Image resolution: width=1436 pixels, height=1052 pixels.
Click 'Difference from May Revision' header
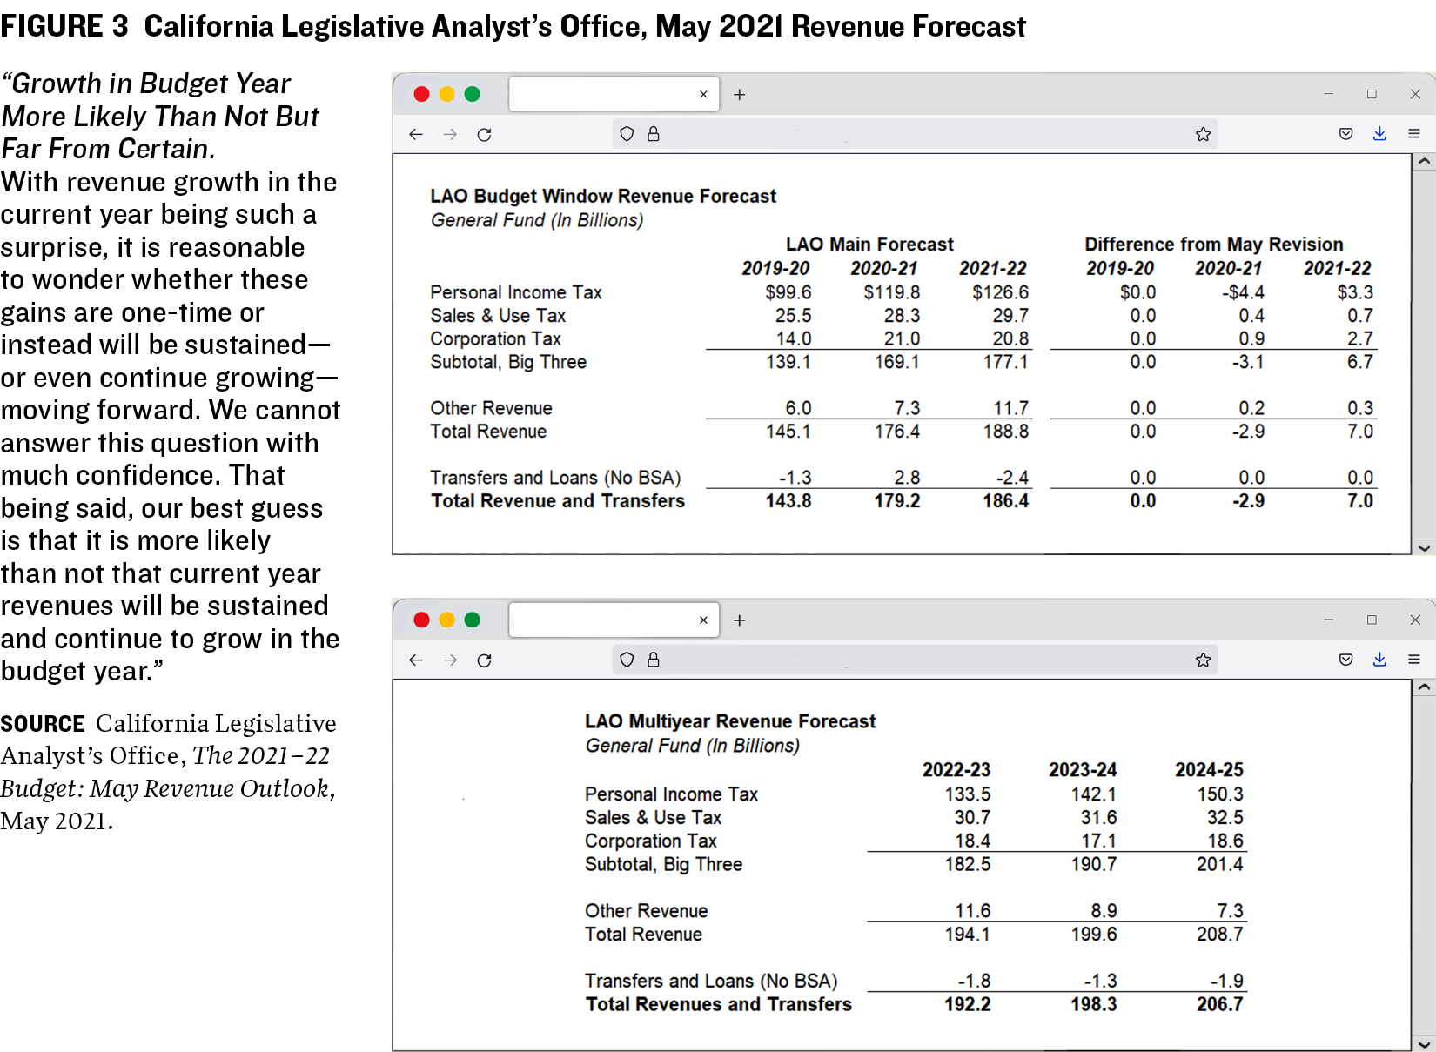1214,245
